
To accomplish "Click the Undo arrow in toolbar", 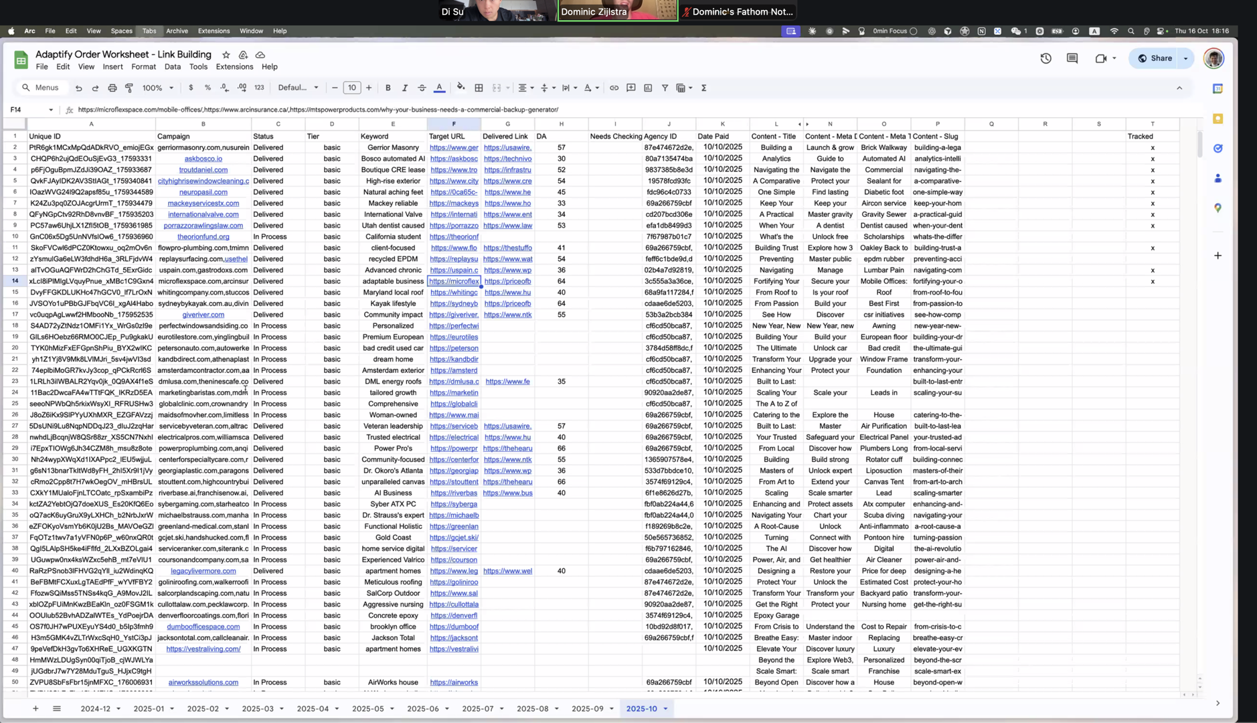I will pyautogui.click(x=79, y=88).
